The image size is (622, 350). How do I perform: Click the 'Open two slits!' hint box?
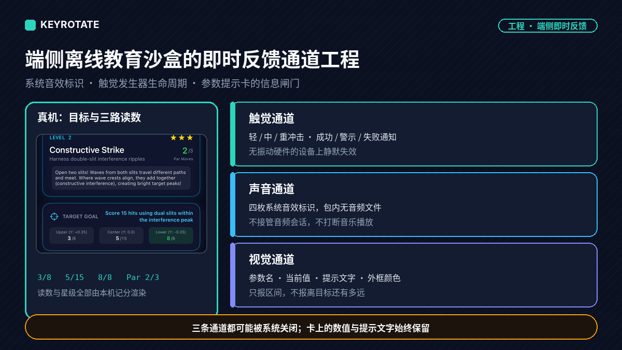pos(121,178)
